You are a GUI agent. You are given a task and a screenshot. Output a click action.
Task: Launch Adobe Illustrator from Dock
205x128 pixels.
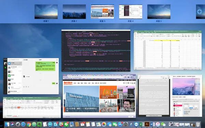(x=147, y=124)
